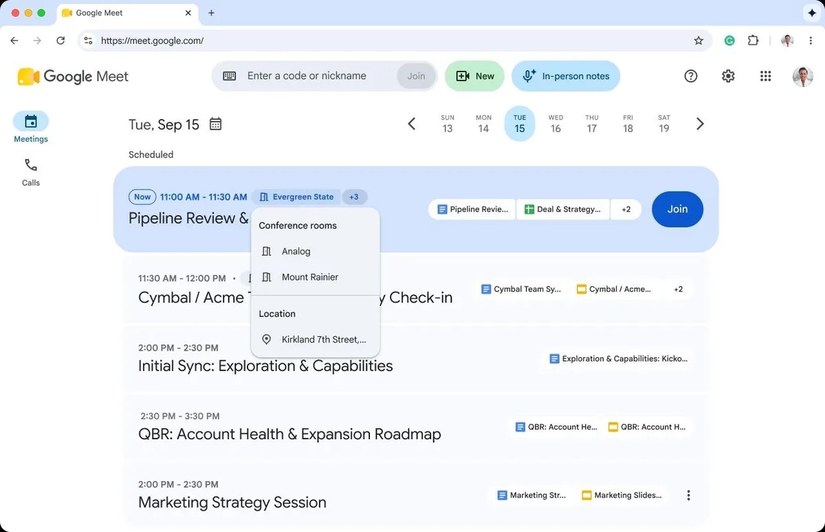Open the Cymbal / Acme slides attachment

(614, 289)
